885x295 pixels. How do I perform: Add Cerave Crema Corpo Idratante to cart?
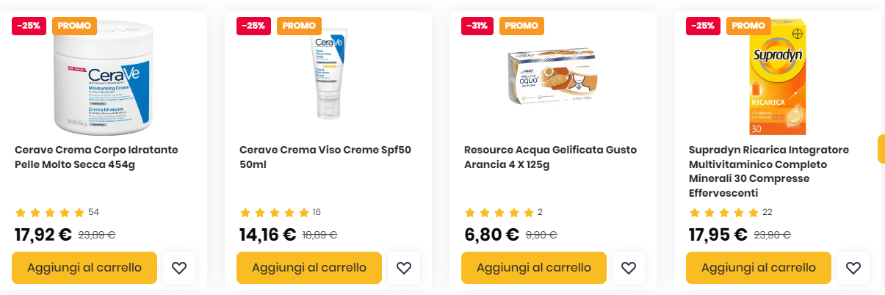coord(84,268)
